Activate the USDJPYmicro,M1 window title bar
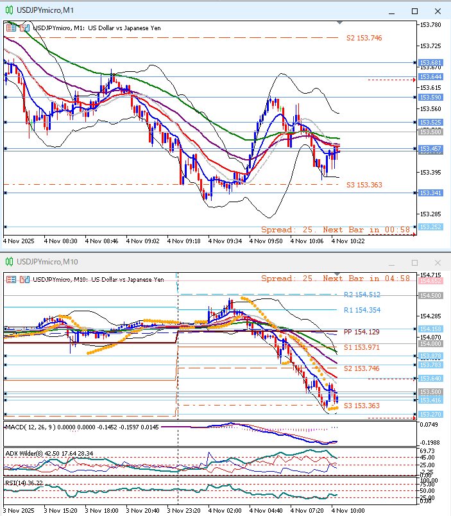The width and height of the screenshot is (451, 516). [192, 10]
